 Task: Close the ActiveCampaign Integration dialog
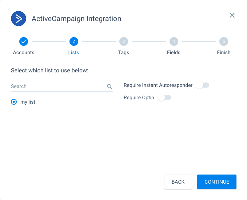coord(232,15)
